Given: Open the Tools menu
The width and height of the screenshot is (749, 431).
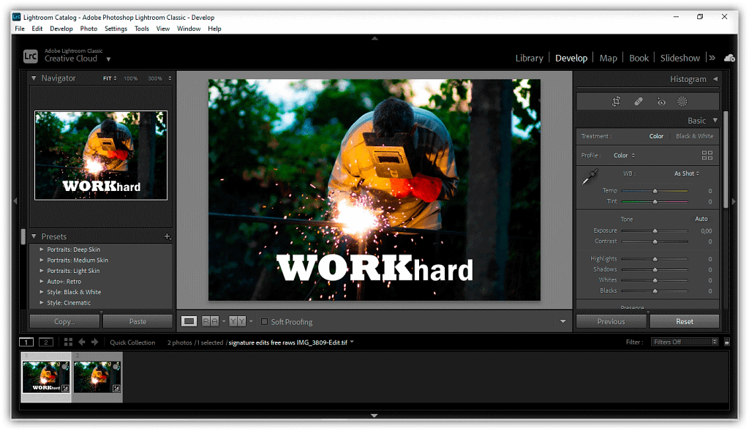Looking at the screenshot, I should click(141, 29).
